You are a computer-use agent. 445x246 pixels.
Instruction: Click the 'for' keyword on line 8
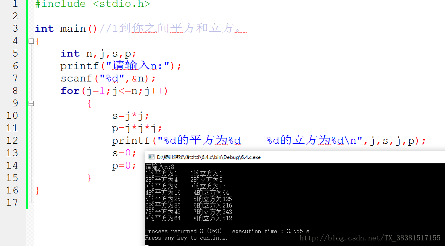pyautogui.click(x=70, y=91)
